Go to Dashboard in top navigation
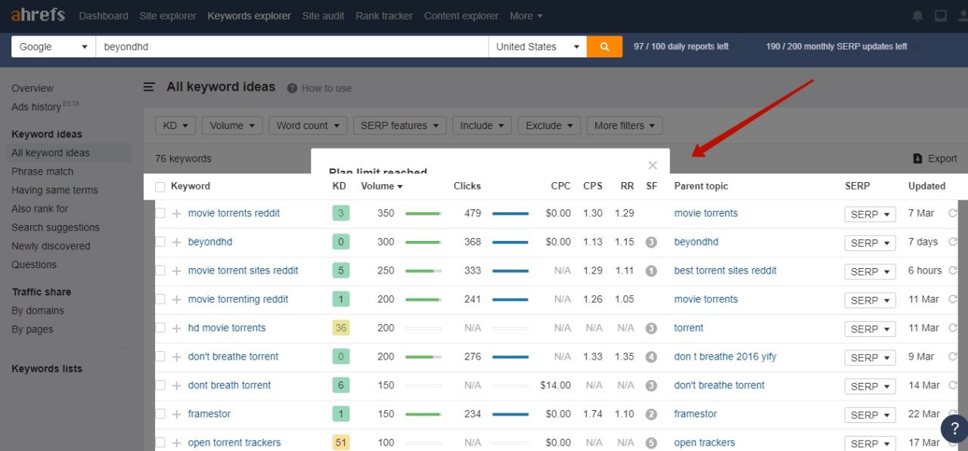968x451 pixels. (104, 16)
